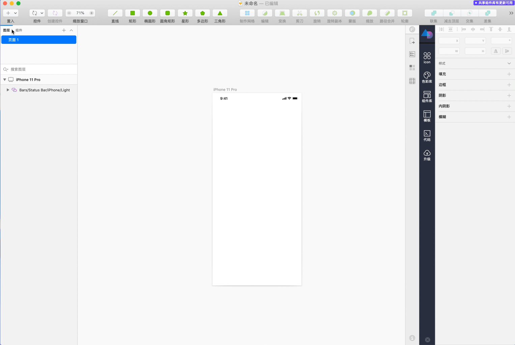Click the 71% zoom level value

coord(80,13)
